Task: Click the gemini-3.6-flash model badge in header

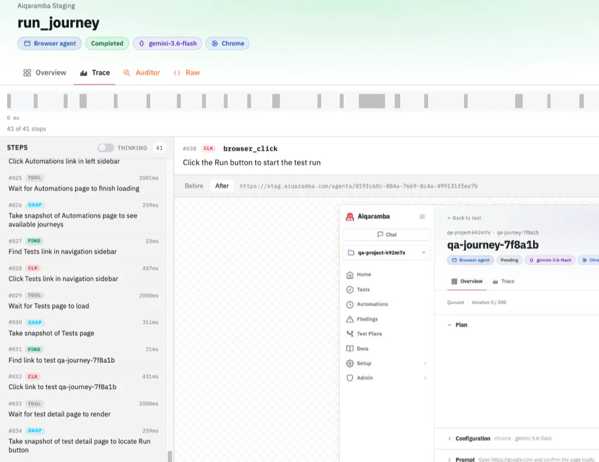Action: [x=167, y=44]
